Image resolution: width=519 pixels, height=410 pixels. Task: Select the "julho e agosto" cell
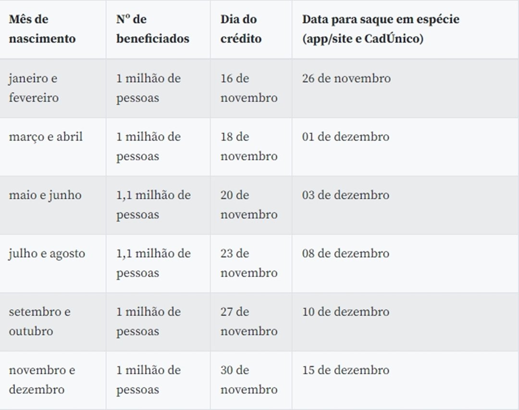[47, 253]
